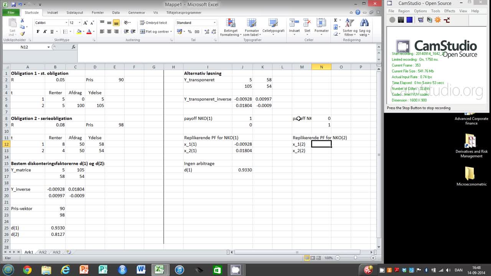Switch to the Data ribbon tab
The image size is (491, 276).
tap(116, 12)
